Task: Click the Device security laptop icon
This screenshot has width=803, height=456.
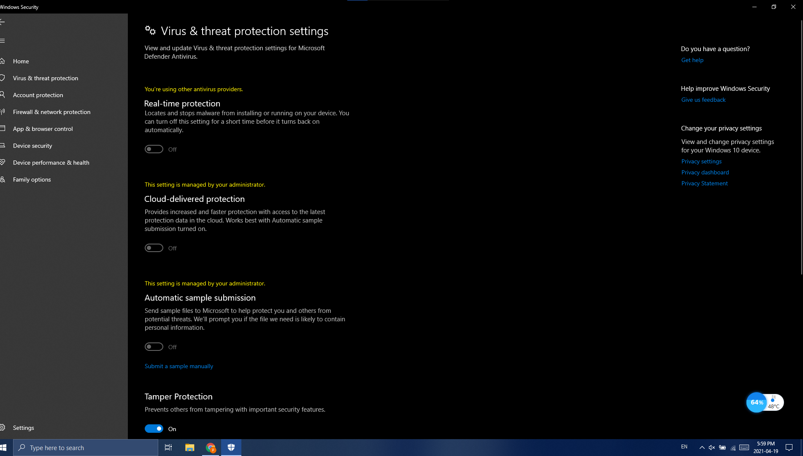Action: (x=2, y=146)
